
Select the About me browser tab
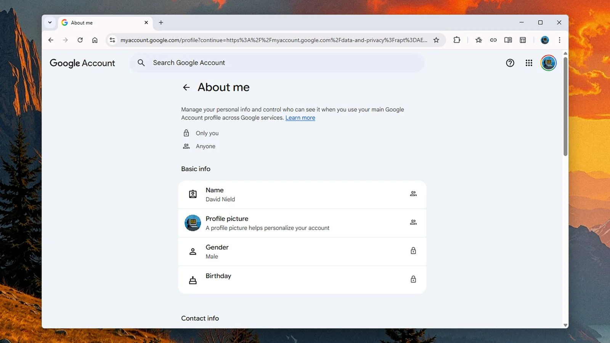[x=106, y=23]
